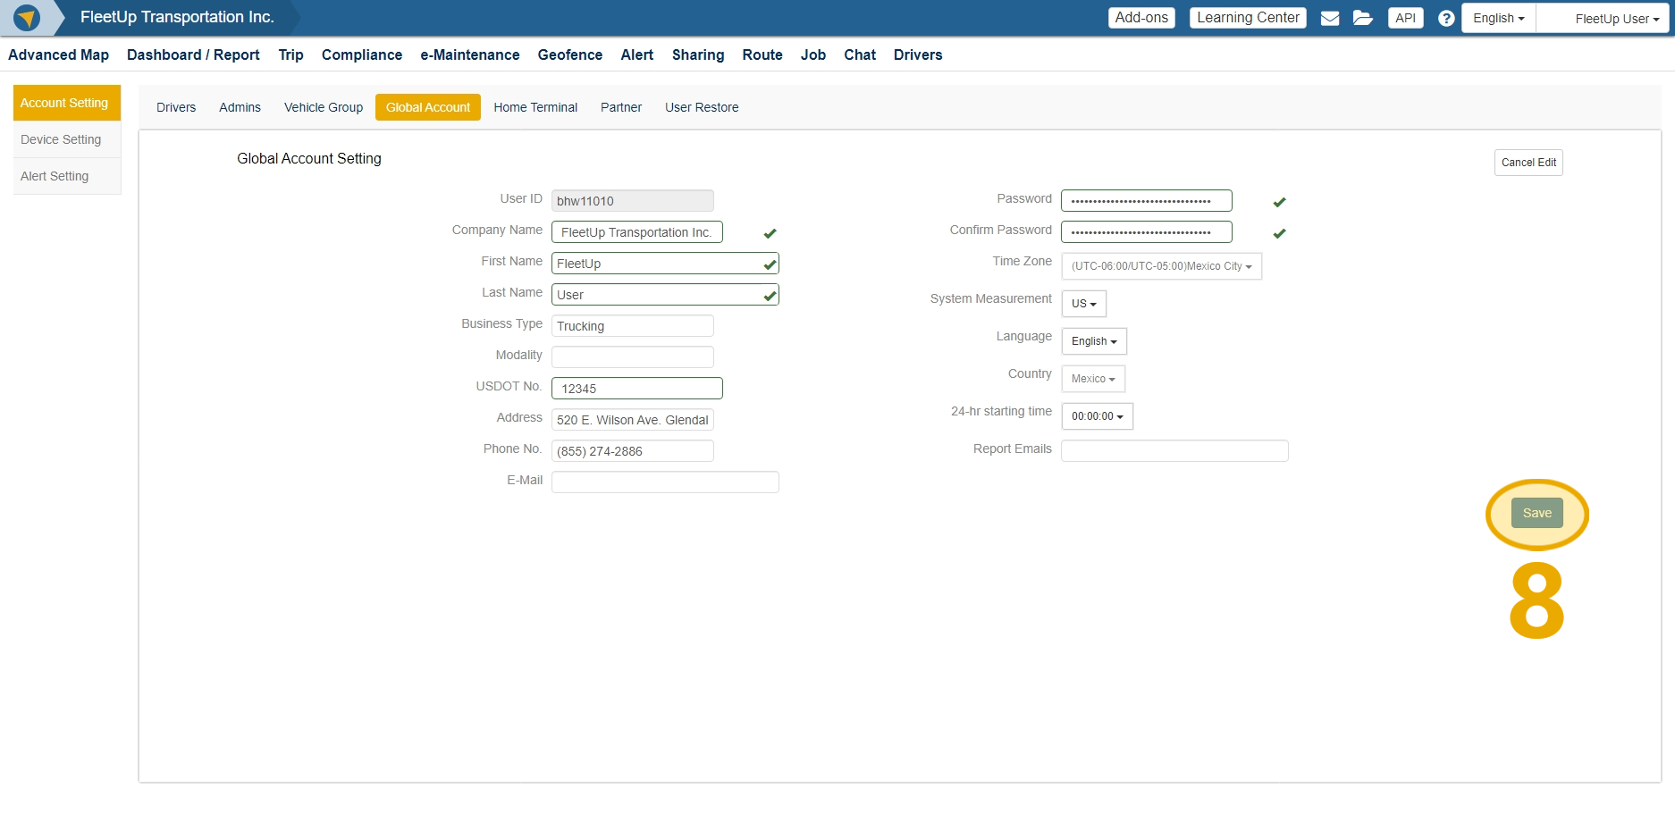
Task: Select Alert Setting in sidebar
Action: [67, 176]
